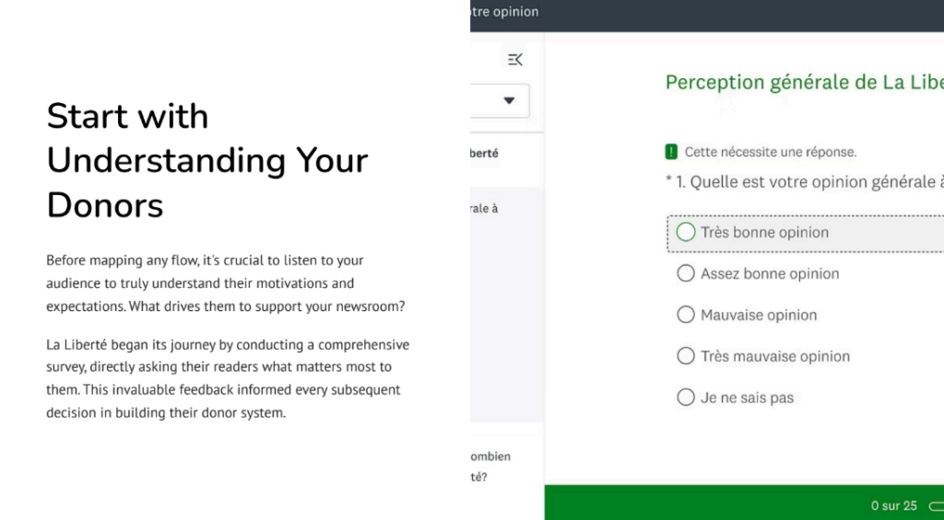Click the paragraph starting 'Before mapping any flow'

tap(226, 283)
